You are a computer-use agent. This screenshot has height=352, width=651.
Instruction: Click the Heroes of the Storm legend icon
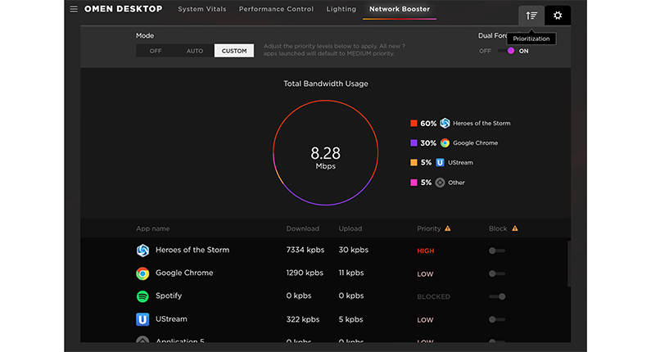pos(445,124)
